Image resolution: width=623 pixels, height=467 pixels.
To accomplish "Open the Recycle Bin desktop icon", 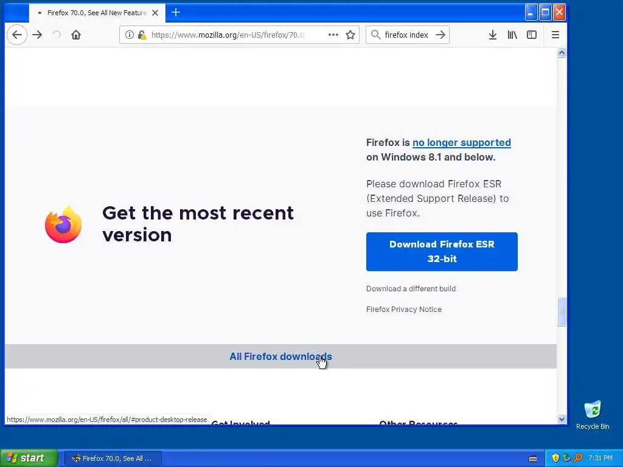I will pyautogui.click(x=593, y=415).
